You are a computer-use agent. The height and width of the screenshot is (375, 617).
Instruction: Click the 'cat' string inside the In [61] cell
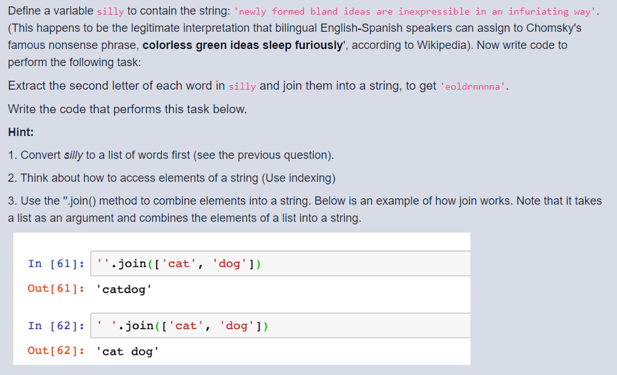pyautogui.click(x=181, y=263)
